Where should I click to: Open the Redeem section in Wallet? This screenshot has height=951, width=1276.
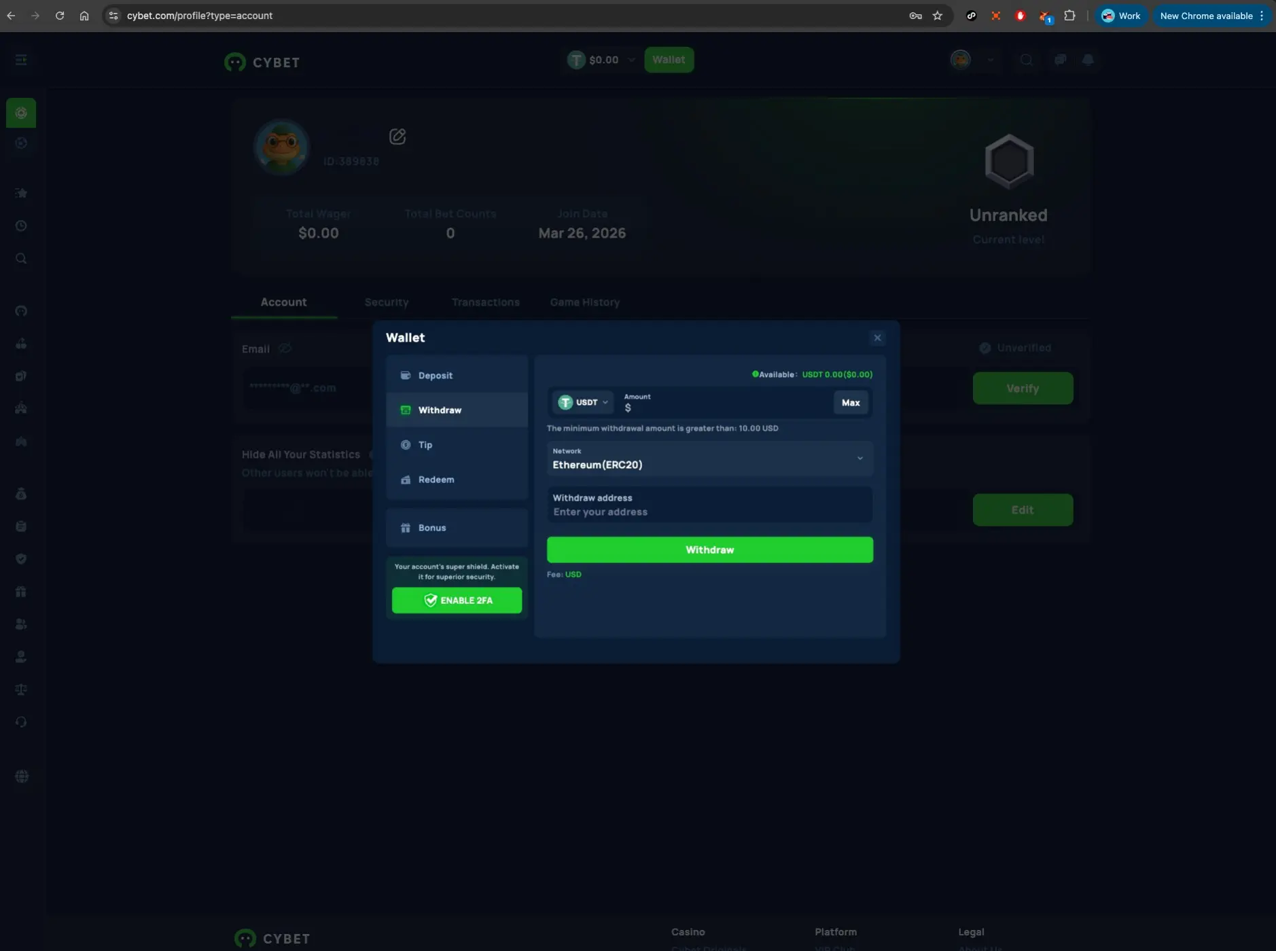click(x=457, y=479)
